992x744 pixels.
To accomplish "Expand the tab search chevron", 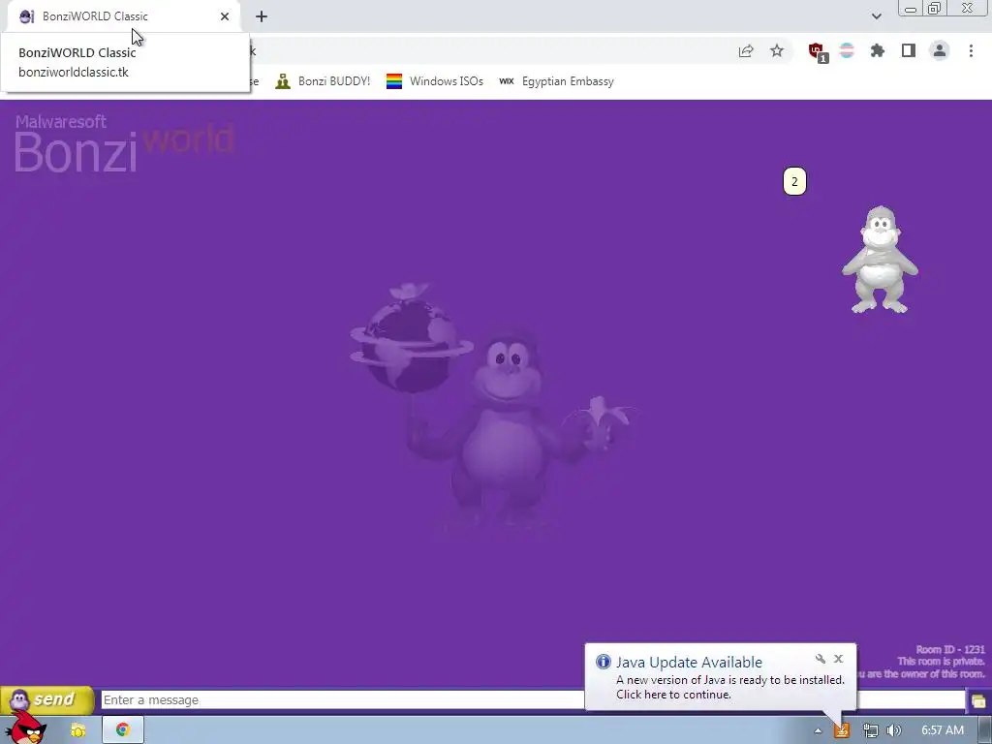I will [x=876, y=16].
